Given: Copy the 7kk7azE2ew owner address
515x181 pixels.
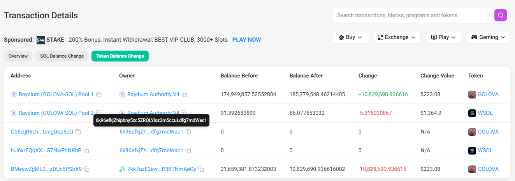Looking at the screenshot, I should [x=201, y=169].
